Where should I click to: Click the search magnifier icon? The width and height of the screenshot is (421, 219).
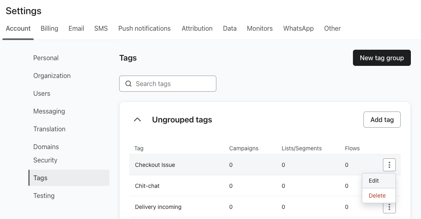pyautogui.click(x=128, y=84)
